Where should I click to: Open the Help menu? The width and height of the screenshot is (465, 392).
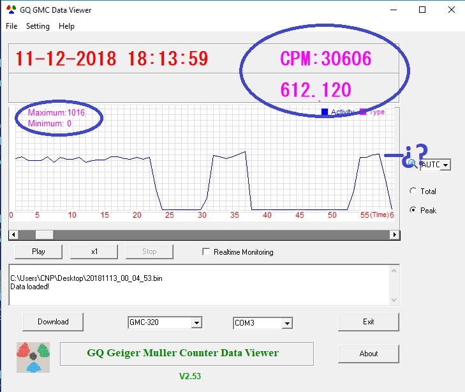pos(66,26)
